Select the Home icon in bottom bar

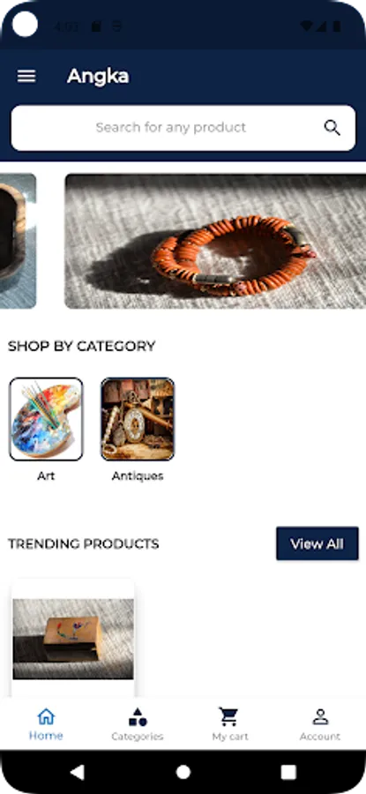pos(46,716)
